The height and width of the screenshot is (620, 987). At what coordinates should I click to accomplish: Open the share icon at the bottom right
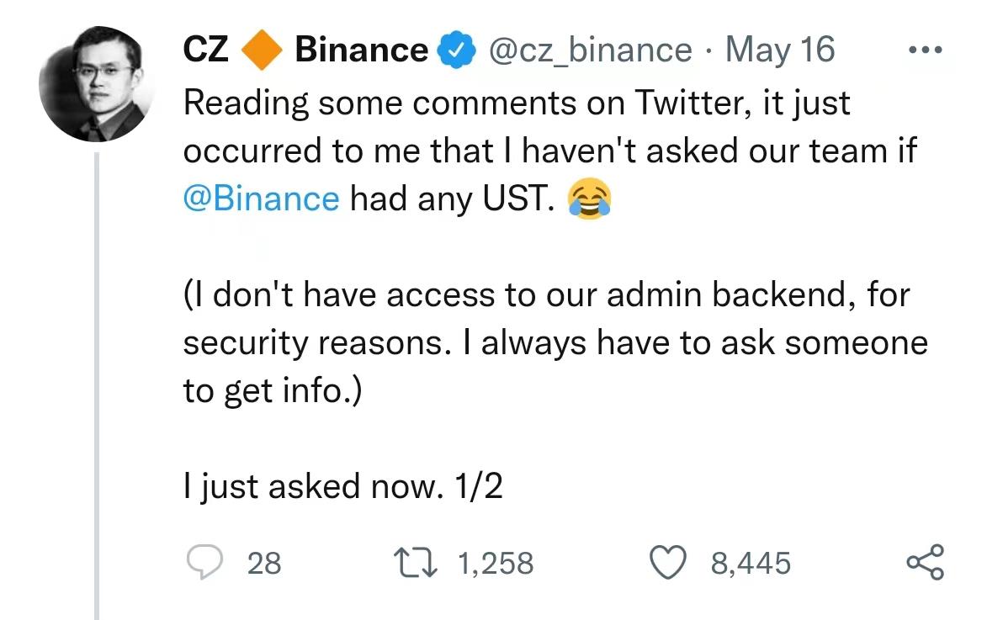pyautogui.click(x=926, y=562)
